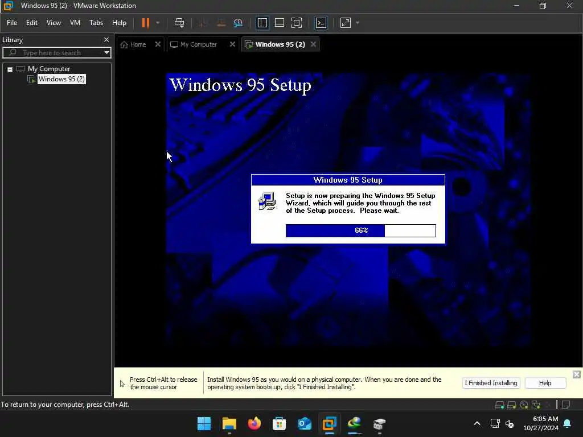Launch Firefox from the taskbar
583x437 pixels.
click(254, 423)
